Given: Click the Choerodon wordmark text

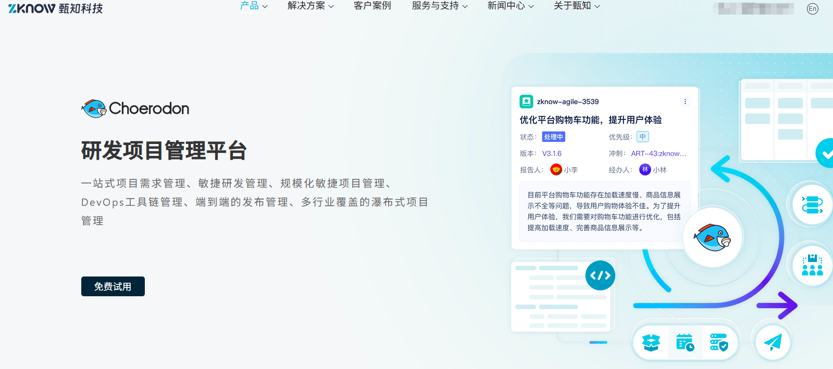Looking at the screenshot, I should click(x=149, y=108).
